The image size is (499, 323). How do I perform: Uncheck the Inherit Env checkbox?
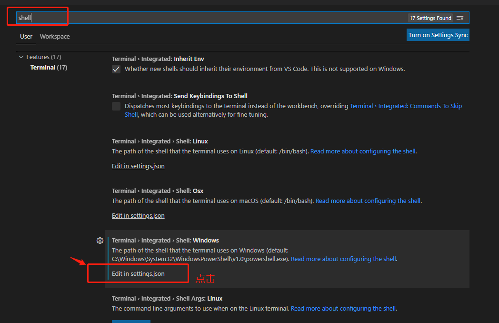pos(116,69)
